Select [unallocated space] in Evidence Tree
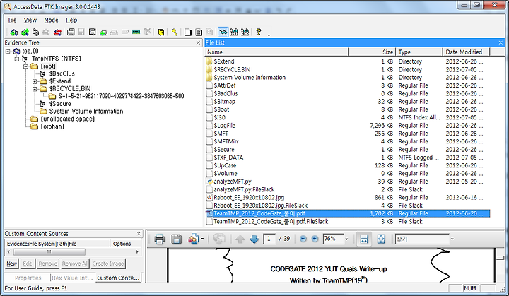509x296 pixels. [x=68, y=119]
